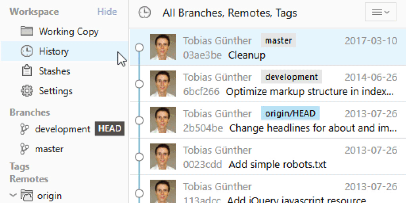Open the view options dropdown menu
Image resolution: width=406 pixels, height=203 pixels.
[380, 12]
